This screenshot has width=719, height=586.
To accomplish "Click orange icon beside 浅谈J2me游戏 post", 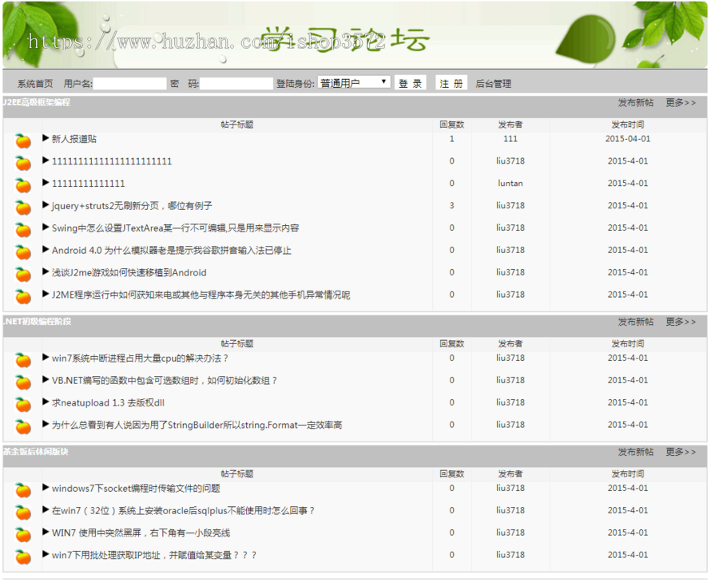I will coord(23,275).
